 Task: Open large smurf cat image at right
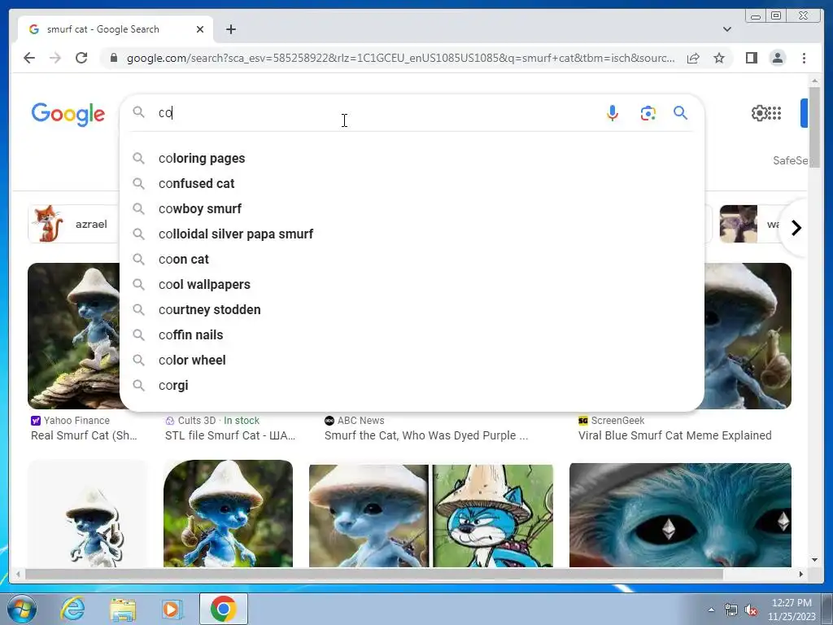[748, 336]
